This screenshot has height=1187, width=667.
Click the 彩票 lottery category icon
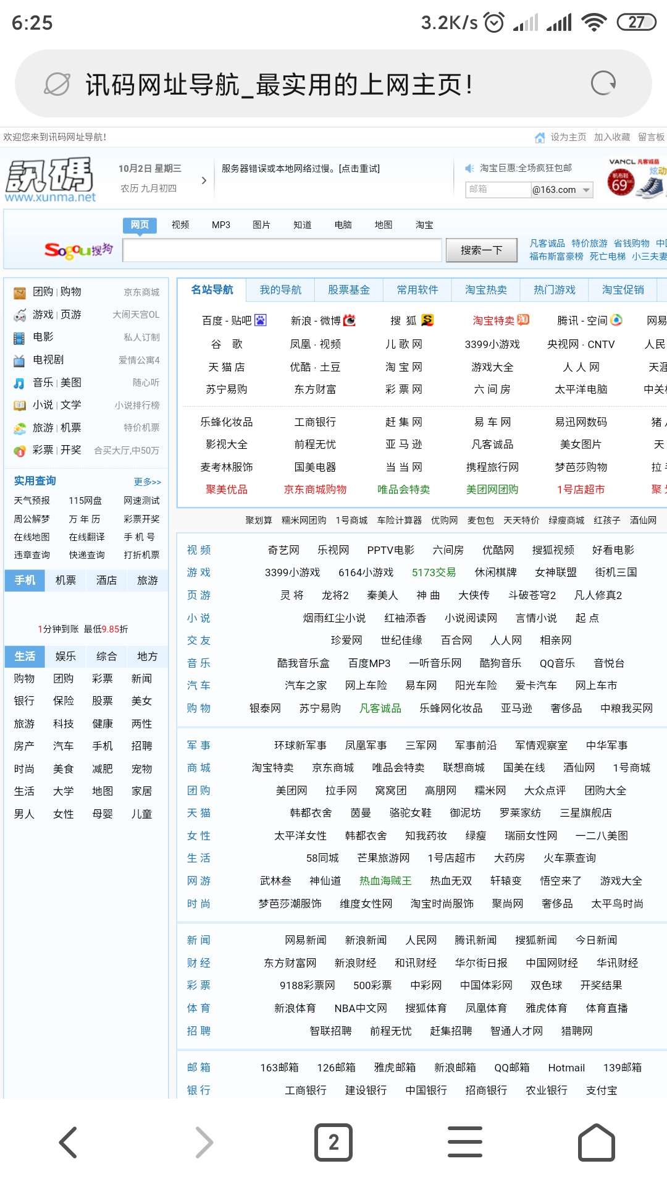click(x=20, y=451)
